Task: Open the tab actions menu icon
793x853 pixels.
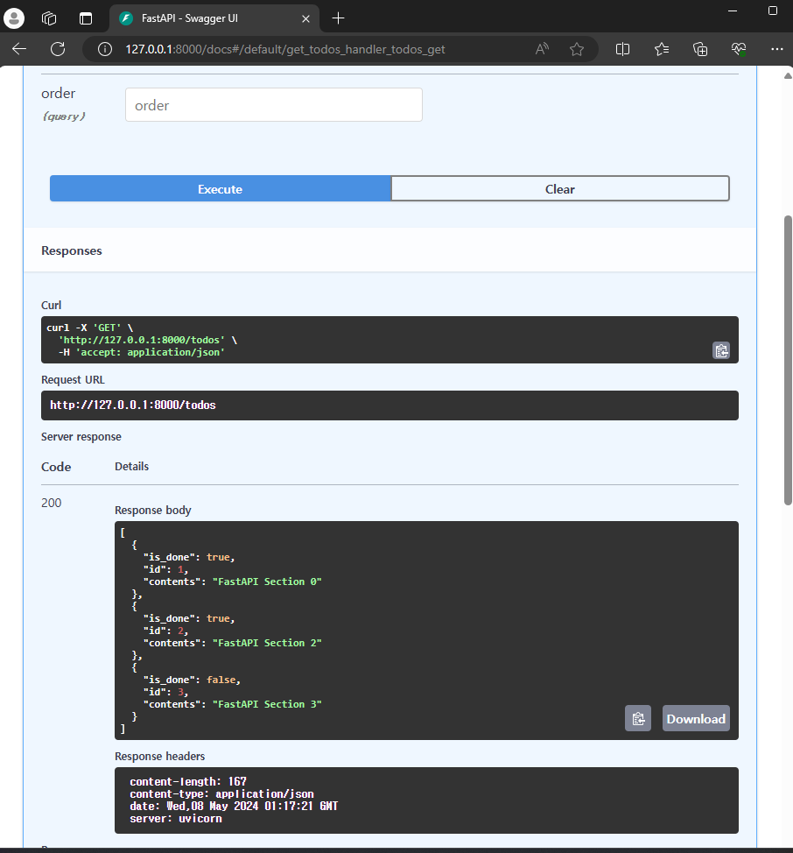Action: pos(86,18)
